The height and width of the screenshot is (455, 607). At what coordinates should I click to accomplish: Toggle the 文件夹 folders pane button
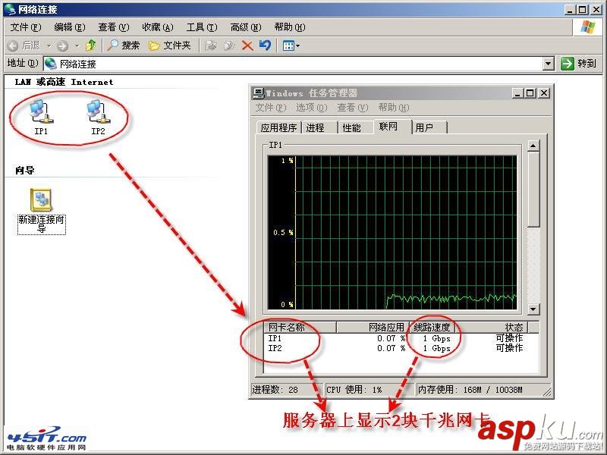(x=169, y=45)
